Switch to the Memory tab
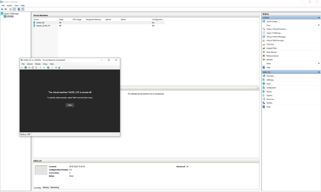Image resolution: width=321 pixels, height=192 pixels. [46, 187]
